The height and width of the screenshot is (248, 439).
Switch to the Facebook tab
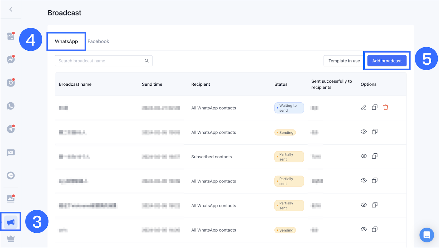coord(98,41)
